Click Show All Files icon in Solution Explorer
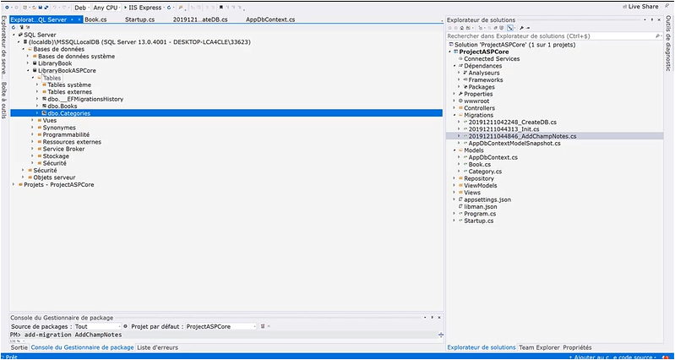Image resolution: width=675 pixels, height=360 pixels. tap(502, 28)
